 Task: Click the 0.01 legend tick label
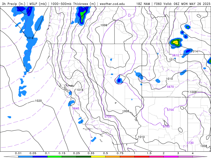point(18,153)
